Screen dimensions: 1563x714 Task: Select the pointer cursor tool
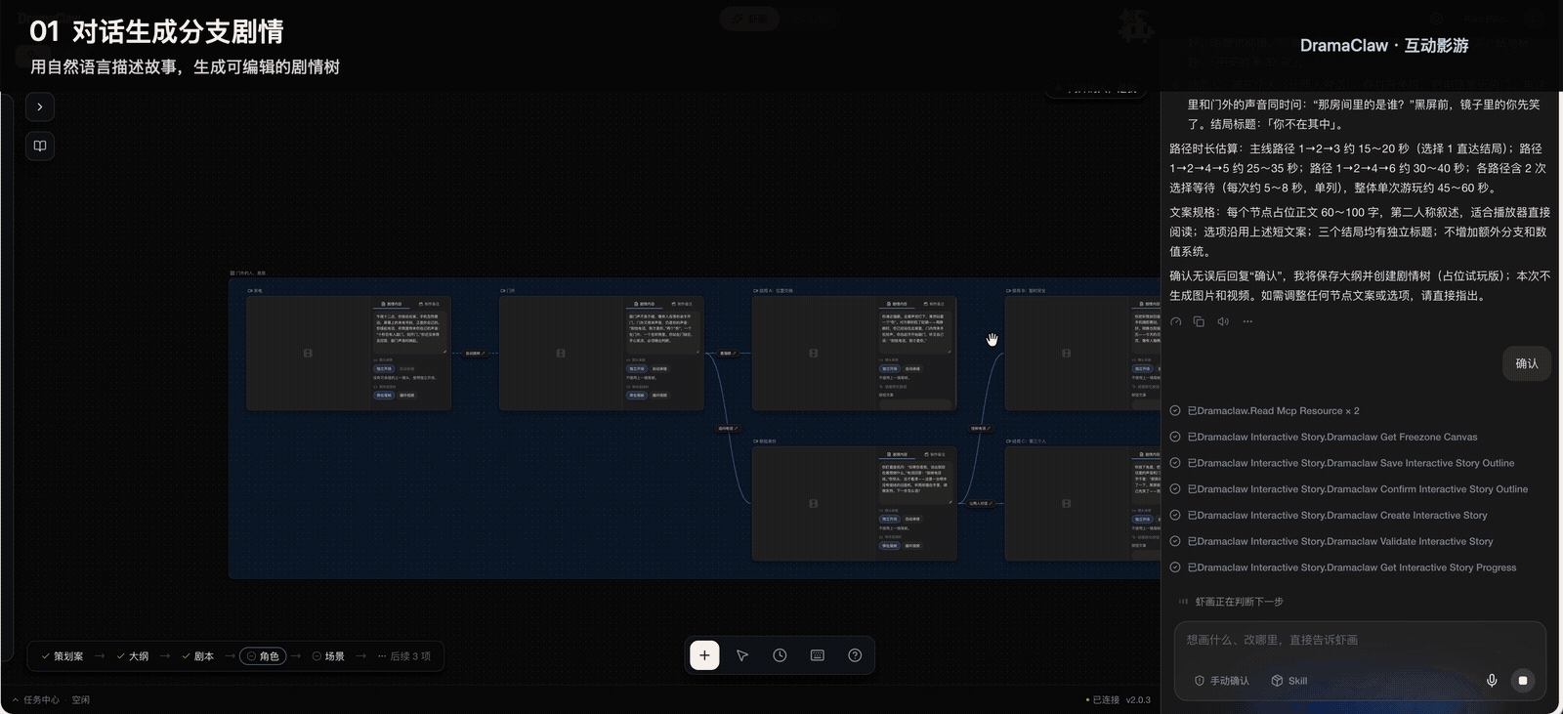pyautogui.click(x=742, y=655)
